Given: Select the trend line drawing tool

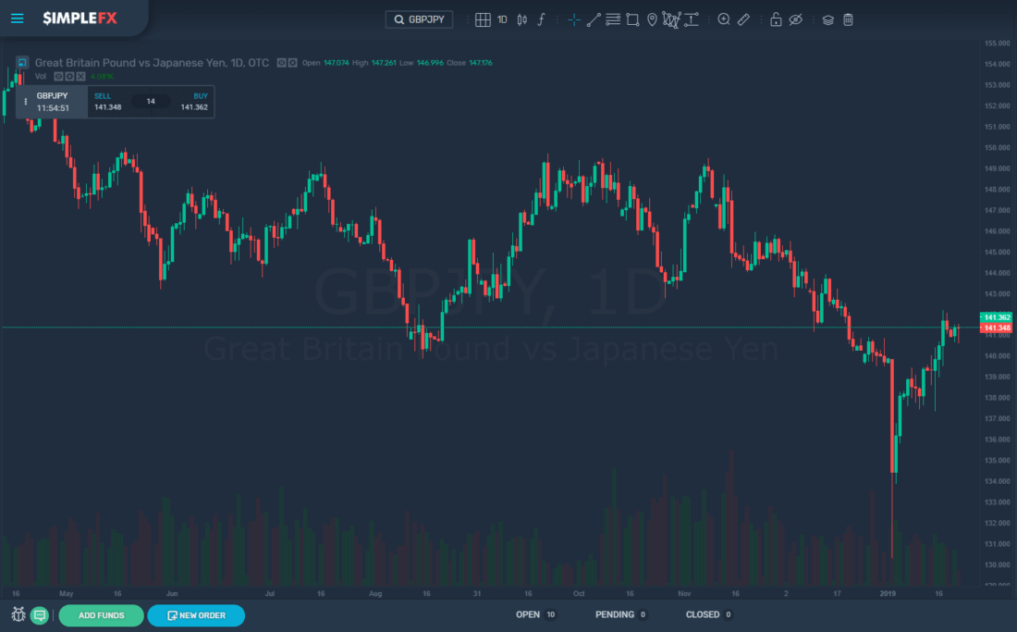Looking at the screenshot, I should click(594, 19).
